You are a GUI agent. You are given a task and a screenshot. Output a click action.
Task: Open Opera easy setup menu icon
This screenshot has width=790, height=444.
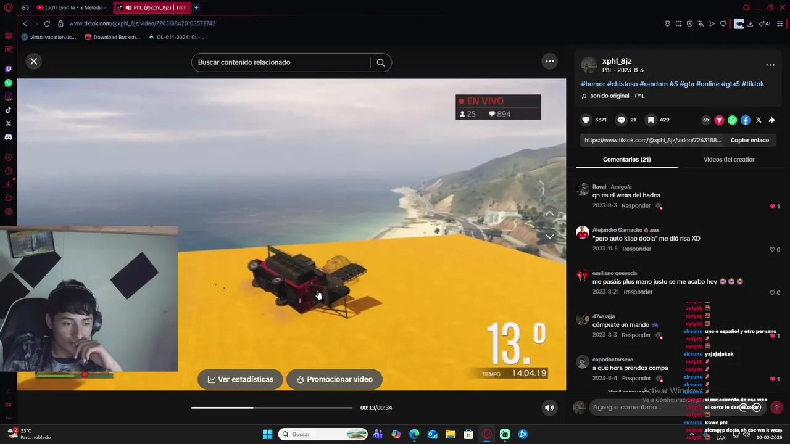pos(780,23)
